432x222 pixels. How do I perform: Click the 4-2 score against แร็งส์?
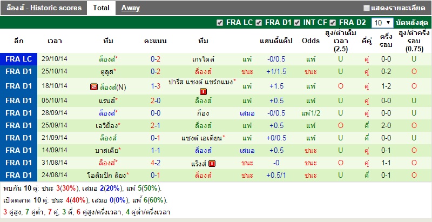coord(155,163)
